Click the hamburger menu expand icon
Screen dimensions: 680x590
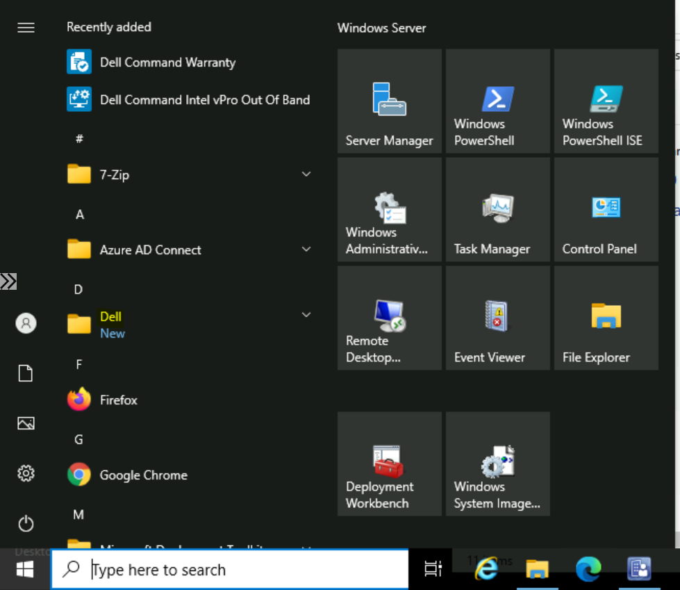(26, 28)
